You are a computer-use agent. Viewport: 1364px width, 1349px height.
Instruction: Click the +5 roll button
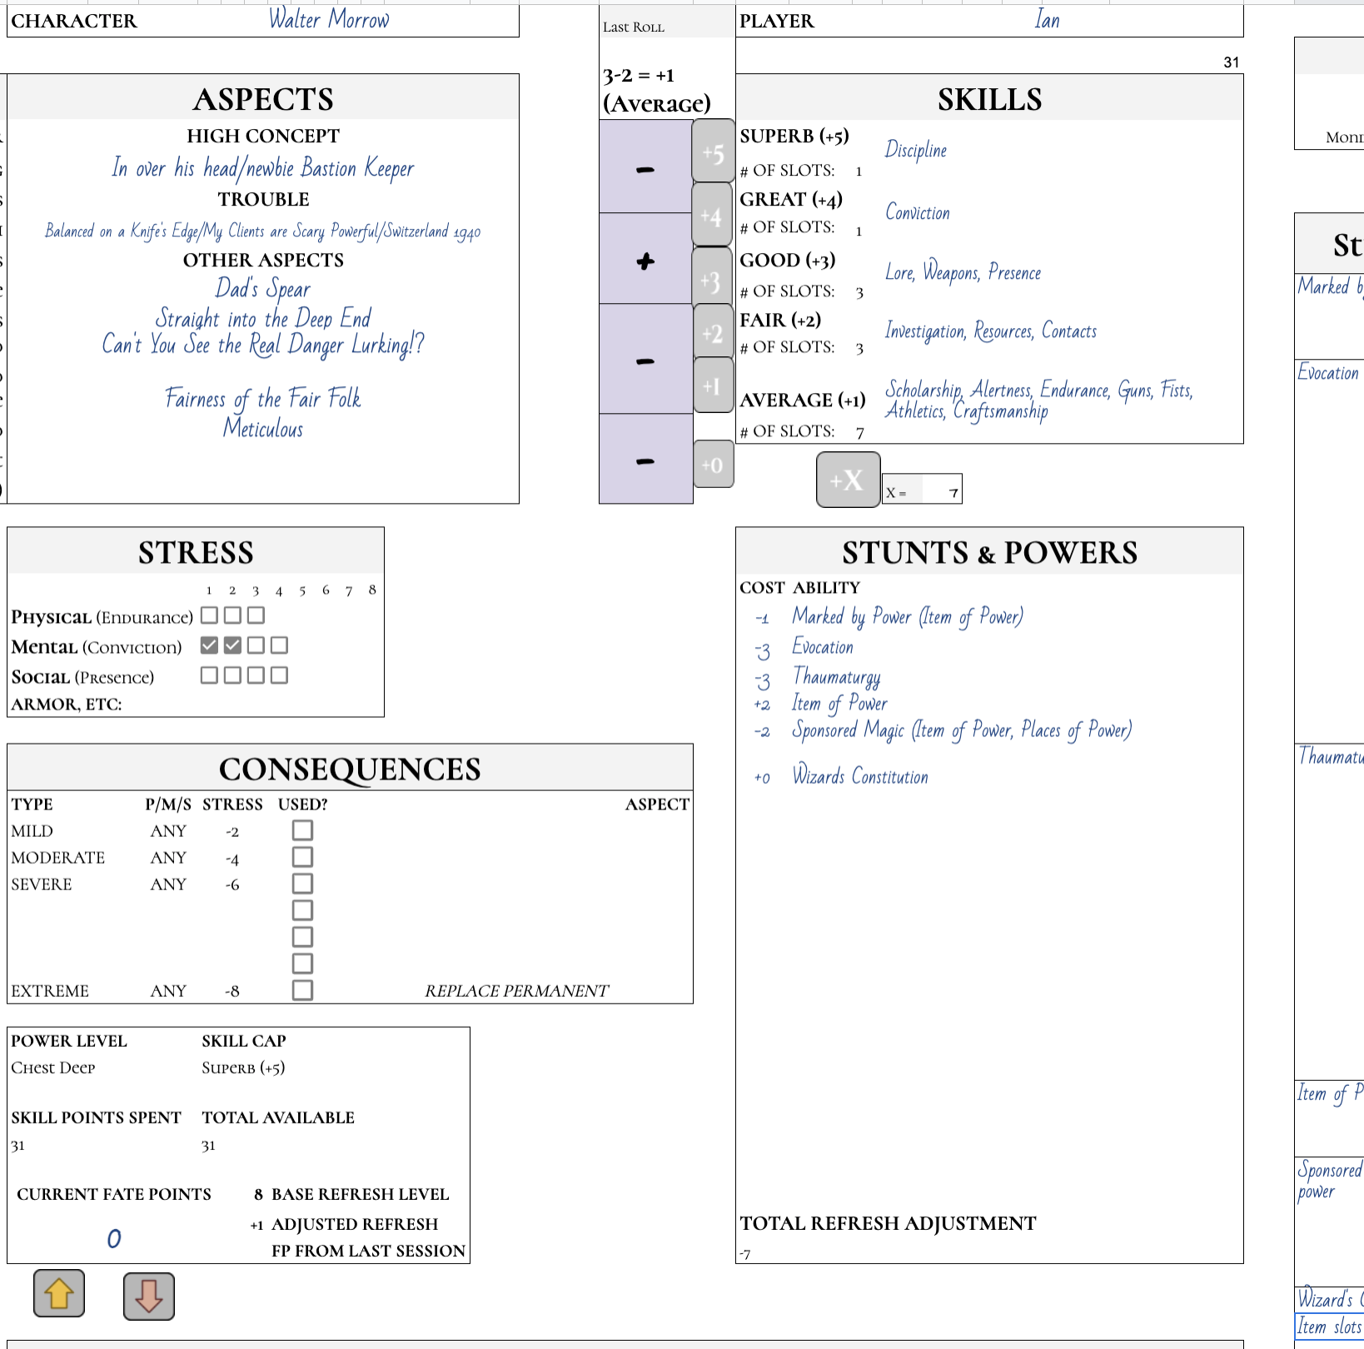coord(713,152)
